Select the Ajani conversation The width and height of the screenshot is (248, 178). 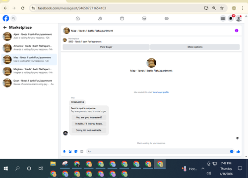(x=29, y=36)
